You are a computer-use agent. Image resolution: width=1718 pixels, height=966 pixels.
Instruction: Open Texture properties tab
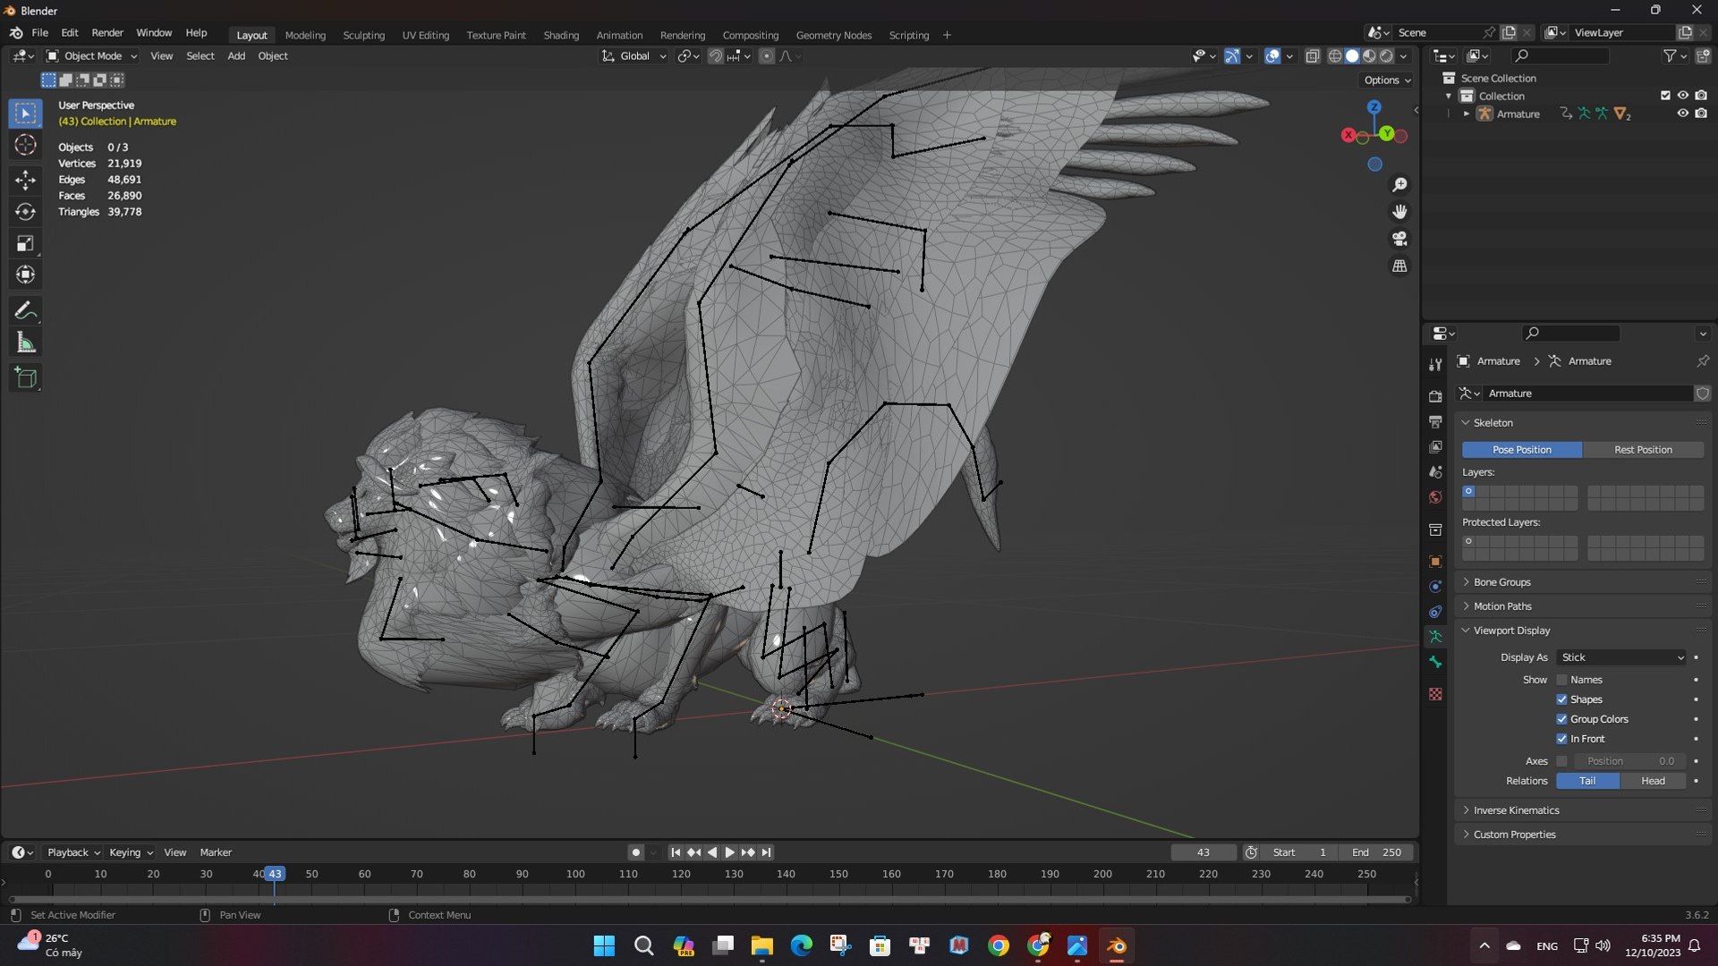click(1435, 694)
